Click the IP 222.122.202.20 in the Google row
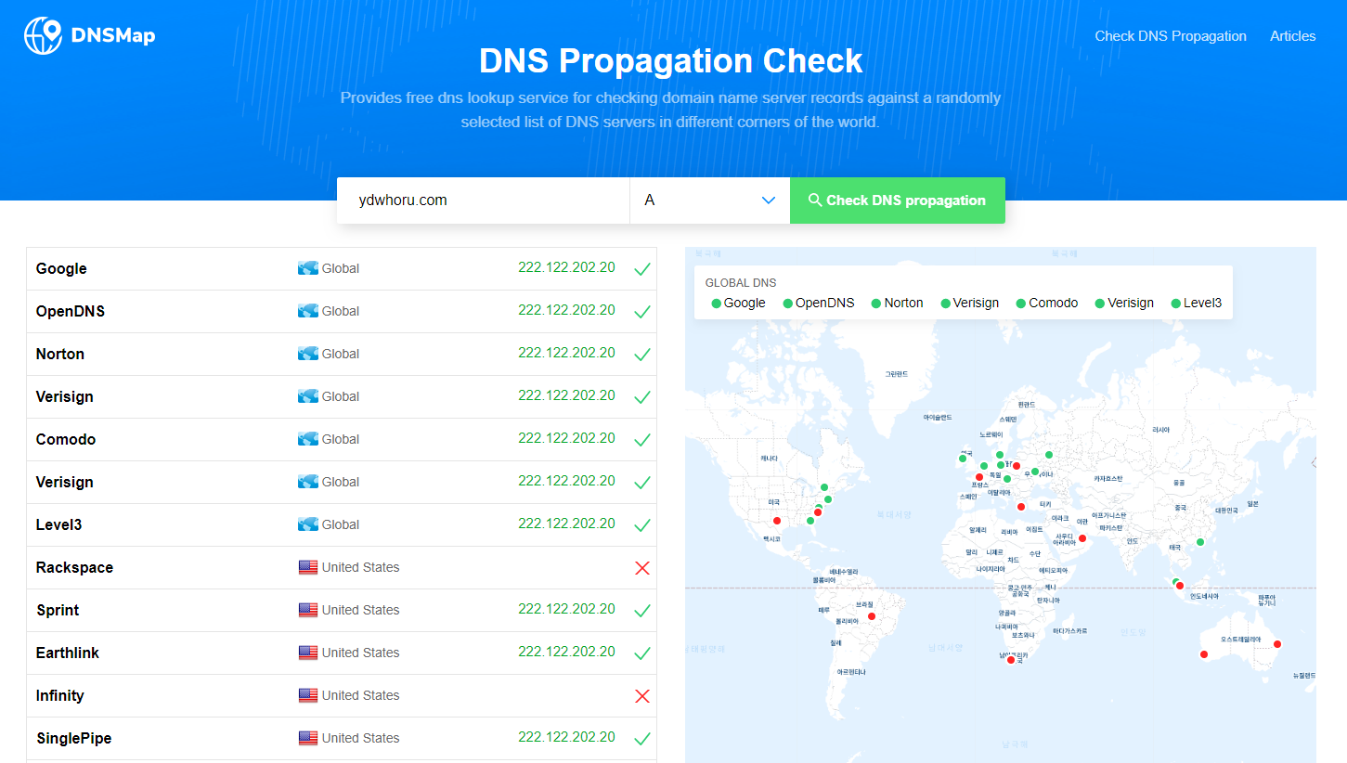This screenshot has width=1347, height=763. coord(566,267)
